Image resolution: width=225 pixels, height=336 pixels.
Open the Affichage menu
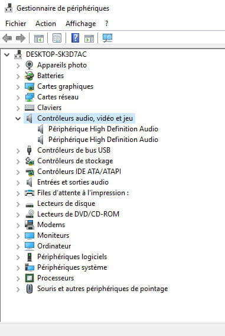tap(81, 24)
